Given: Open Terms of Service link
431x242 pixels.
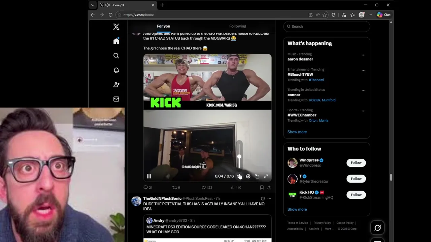Looking at the screenshot, I should (298, 223).
